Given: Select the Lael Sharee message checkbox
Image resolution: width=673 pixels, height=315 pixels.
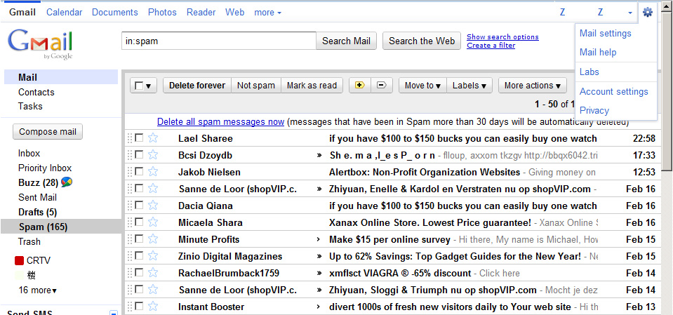Looking at the screenshot, I should [x=139, y=138].
